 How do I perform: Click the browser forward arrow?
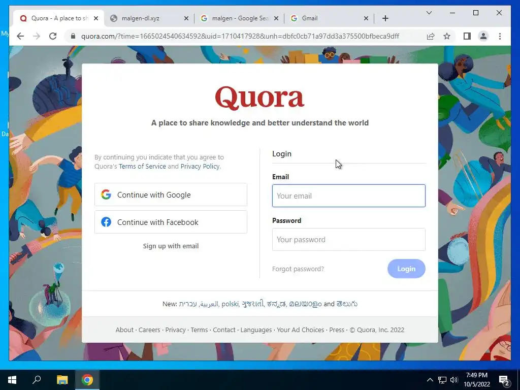[37, 36]
